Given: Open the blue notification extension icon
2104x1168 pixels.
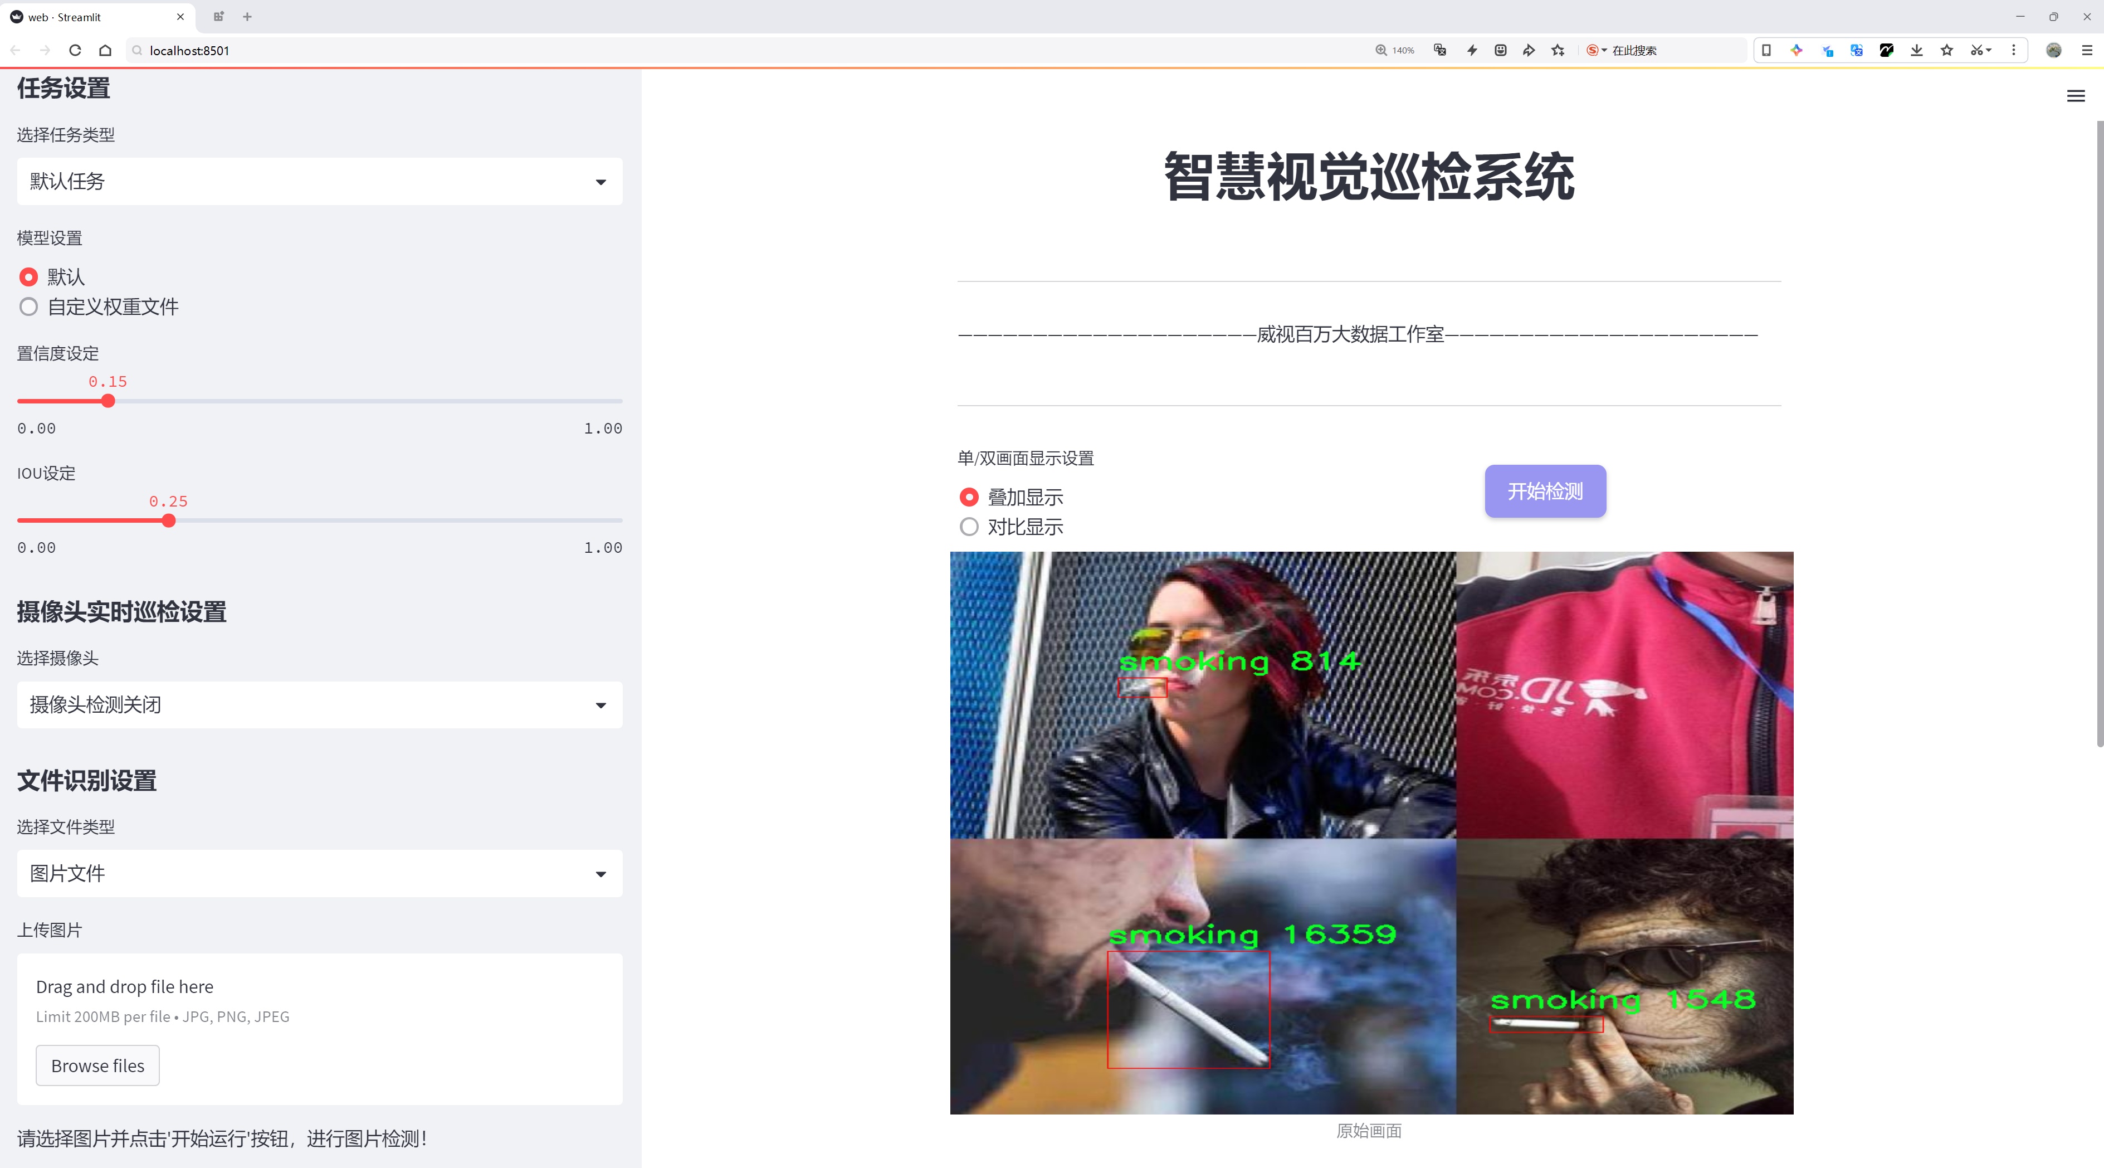Looking at the screenshot, I should (1827, 50).
